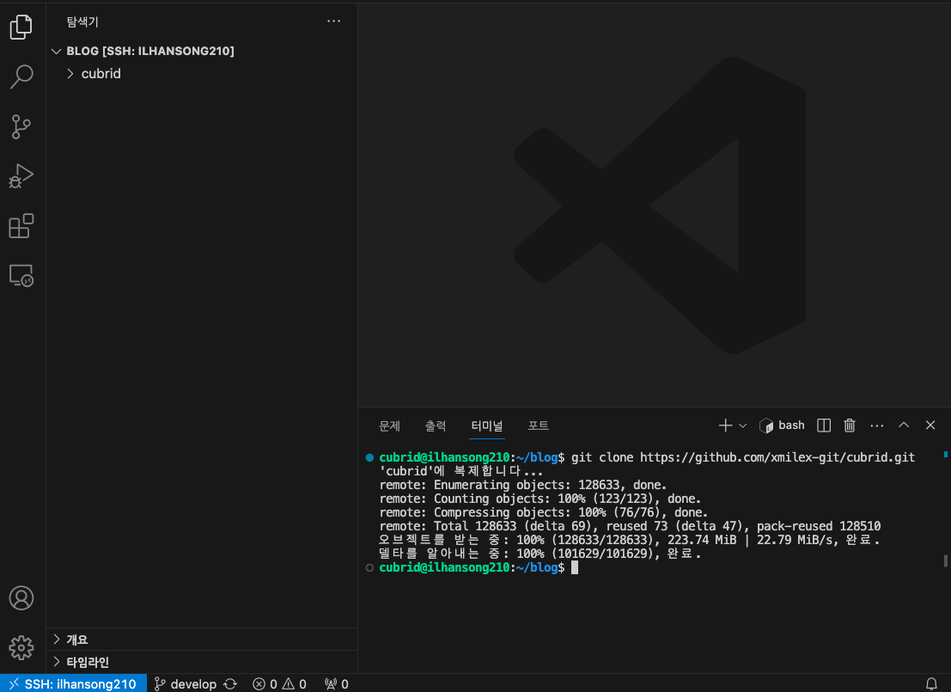Open errors count in status bar
This screenshot has height=692, width=951.
coord(265,683)
